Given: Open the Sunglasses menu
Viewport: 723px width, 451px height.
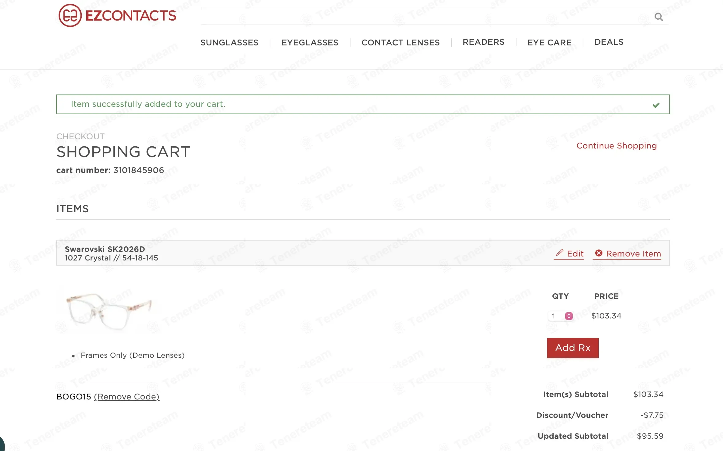Looking at the screenshot, I should (x=229, y=42).
